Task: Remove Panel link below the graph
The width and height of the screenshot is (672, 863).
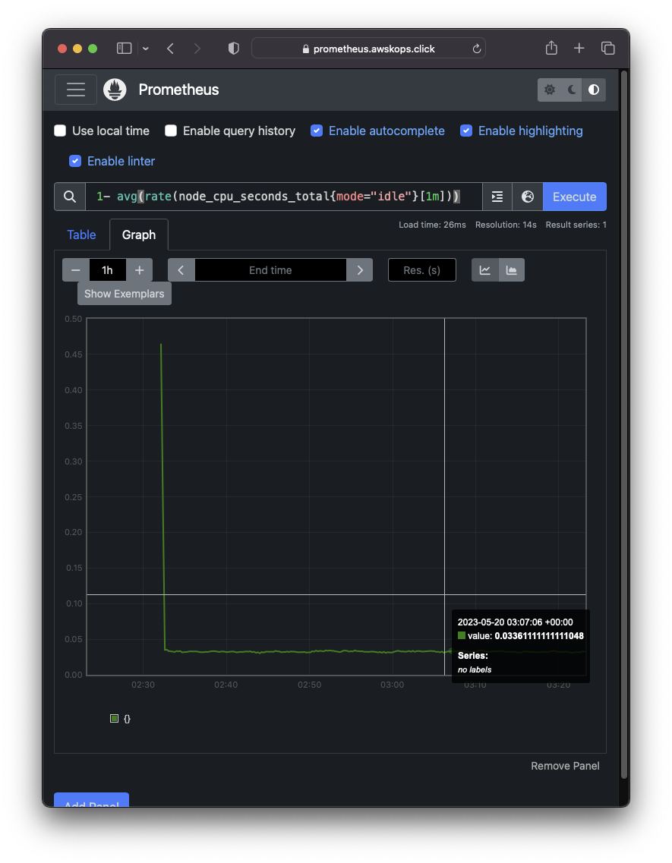Action: tap(565, 766)
